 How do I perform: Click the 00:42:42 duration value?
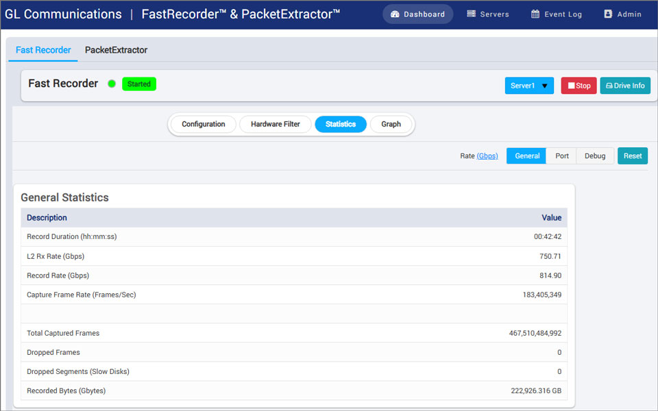pos(548,236)
